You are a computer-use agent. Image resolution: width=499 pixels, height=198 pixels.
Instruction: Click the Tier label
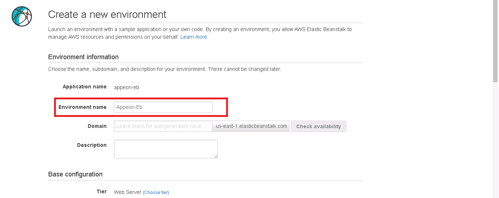pyautogui.click(x=102, y=191)
